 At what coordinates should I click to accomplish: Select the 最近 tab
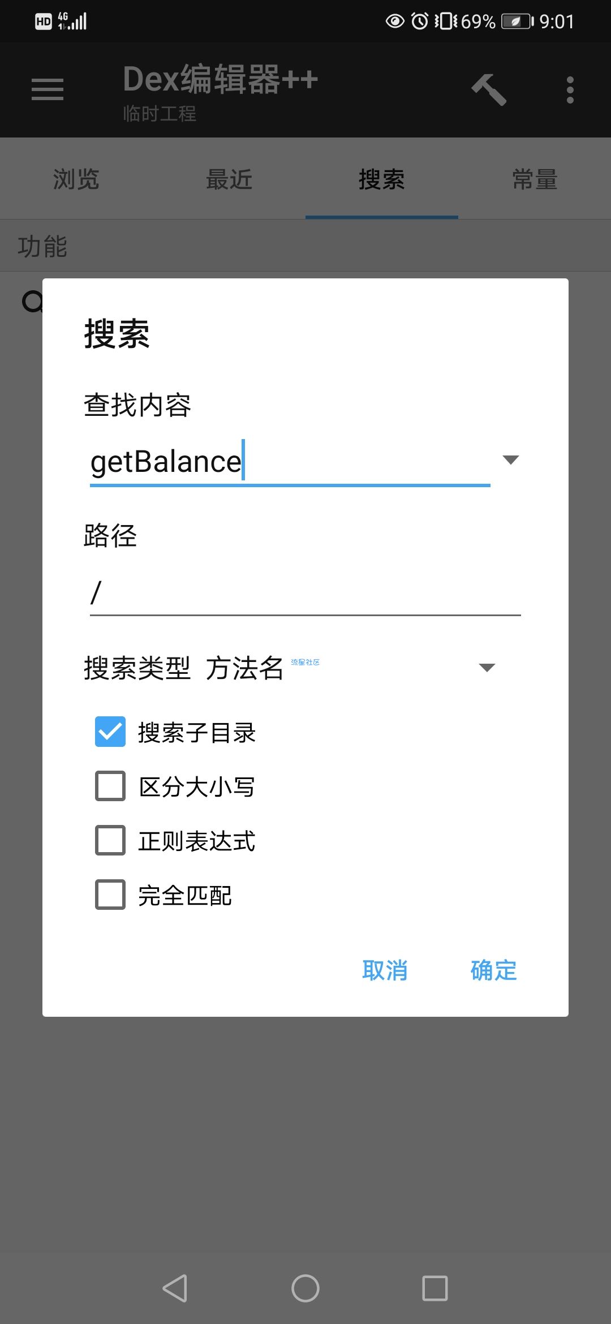tap(229, 179)
